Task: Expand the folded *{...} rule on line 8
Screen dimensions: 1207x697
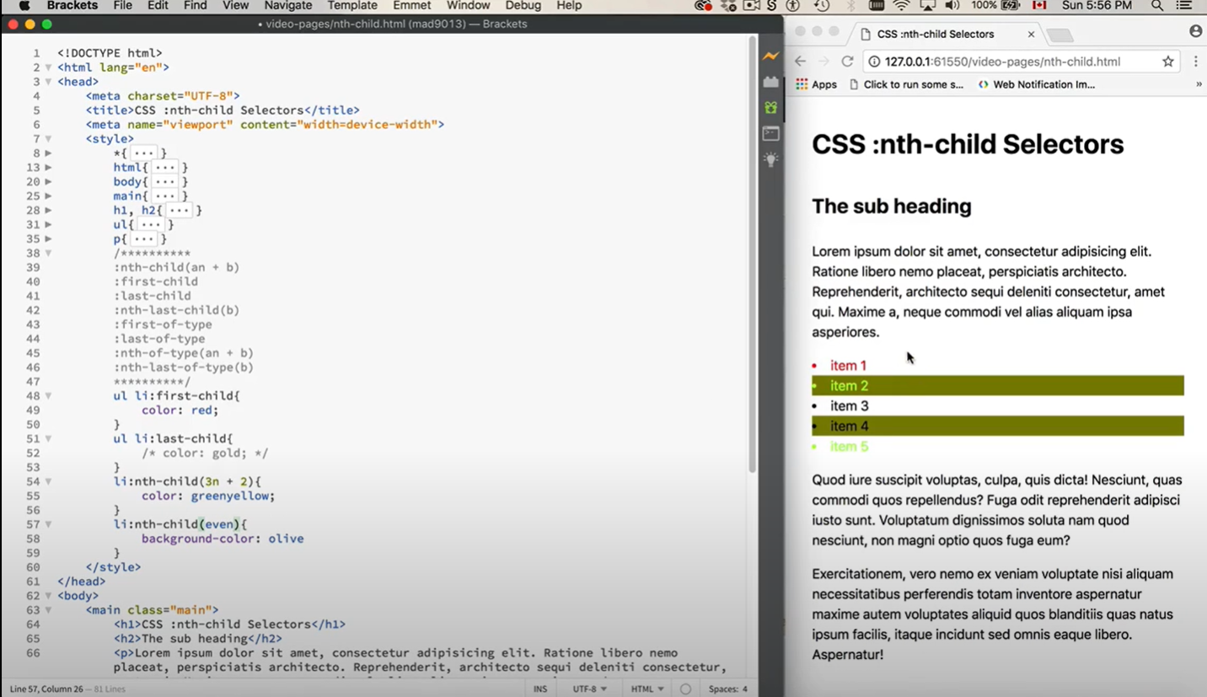Action: [48, 153]
